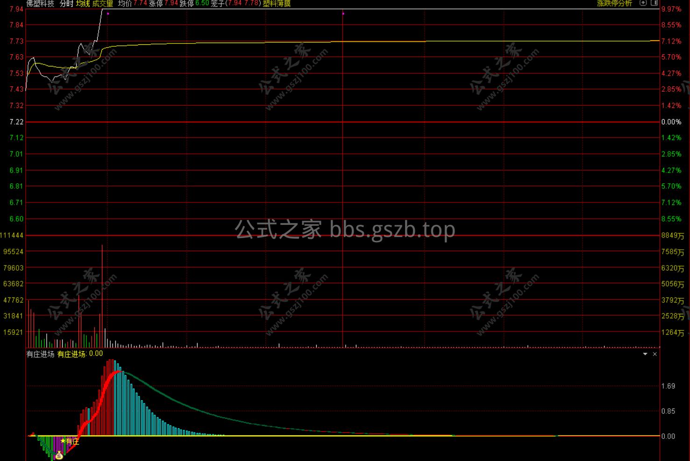Screen dimensions: 690x461
Task: Select the 分时 intraday view label
Action: pyautogui.click(x=66, y=3)
